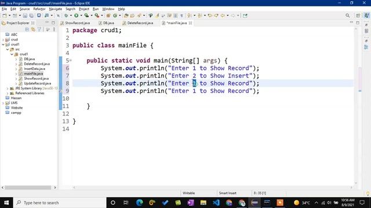Expand Referenced Libraries node
This screenshot has height=208, width=371.
[8, 93]
